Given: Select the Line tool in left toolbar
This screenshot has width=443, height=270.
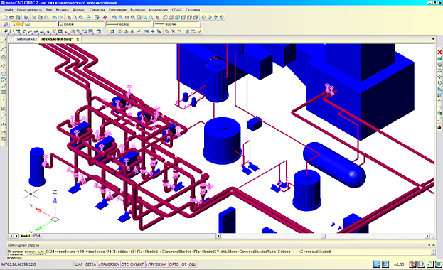Looking at the screenshot, I should click(x=4, y=41).
